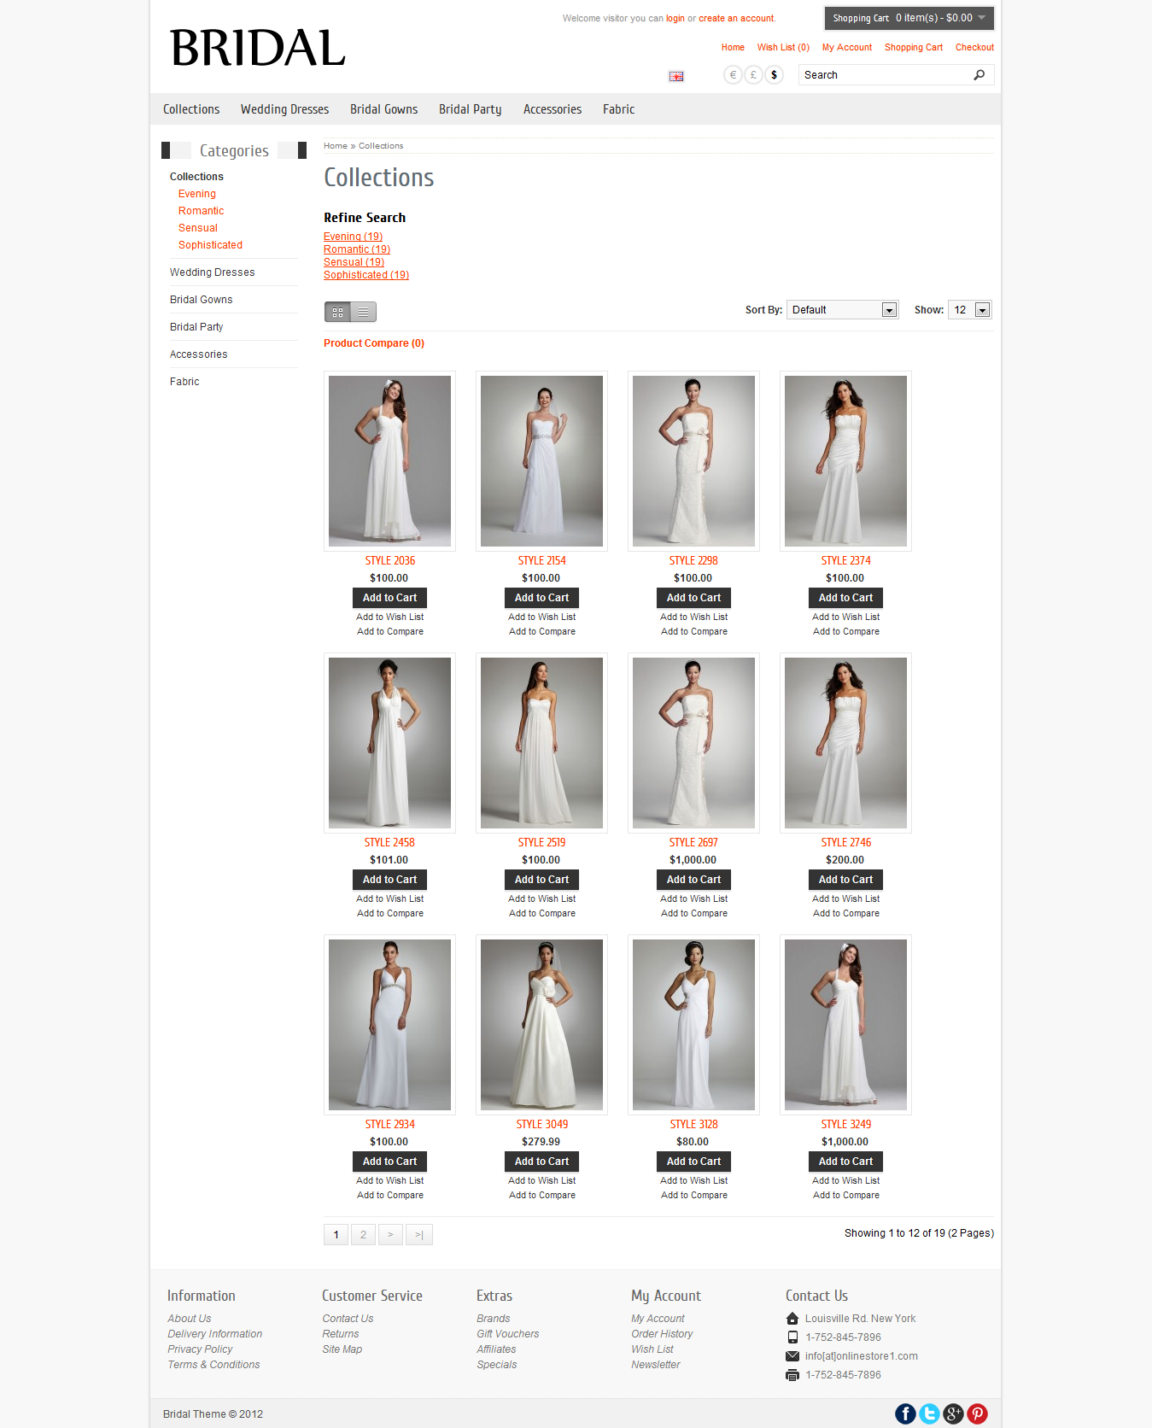
Task: Open STYLE 2458 product thumbnail
Action: (389, 743)
